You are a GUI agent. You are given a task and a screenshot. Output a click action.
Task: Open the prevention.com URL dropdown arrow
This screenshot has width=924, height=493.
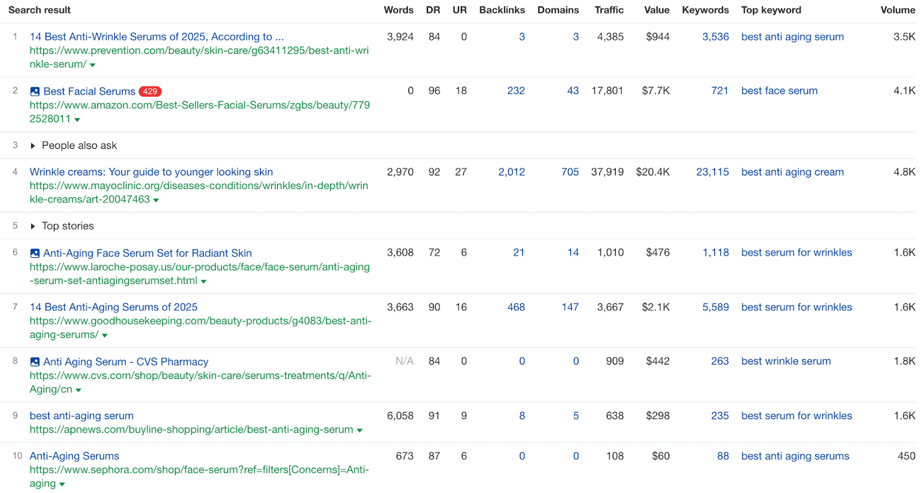92,65
